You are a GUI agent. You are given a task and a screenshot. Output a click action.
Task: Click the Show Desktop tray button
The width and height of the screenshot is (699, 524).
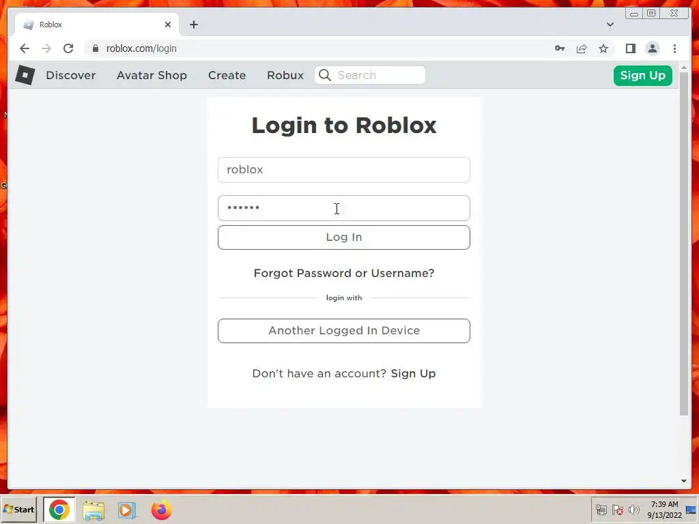691,510
